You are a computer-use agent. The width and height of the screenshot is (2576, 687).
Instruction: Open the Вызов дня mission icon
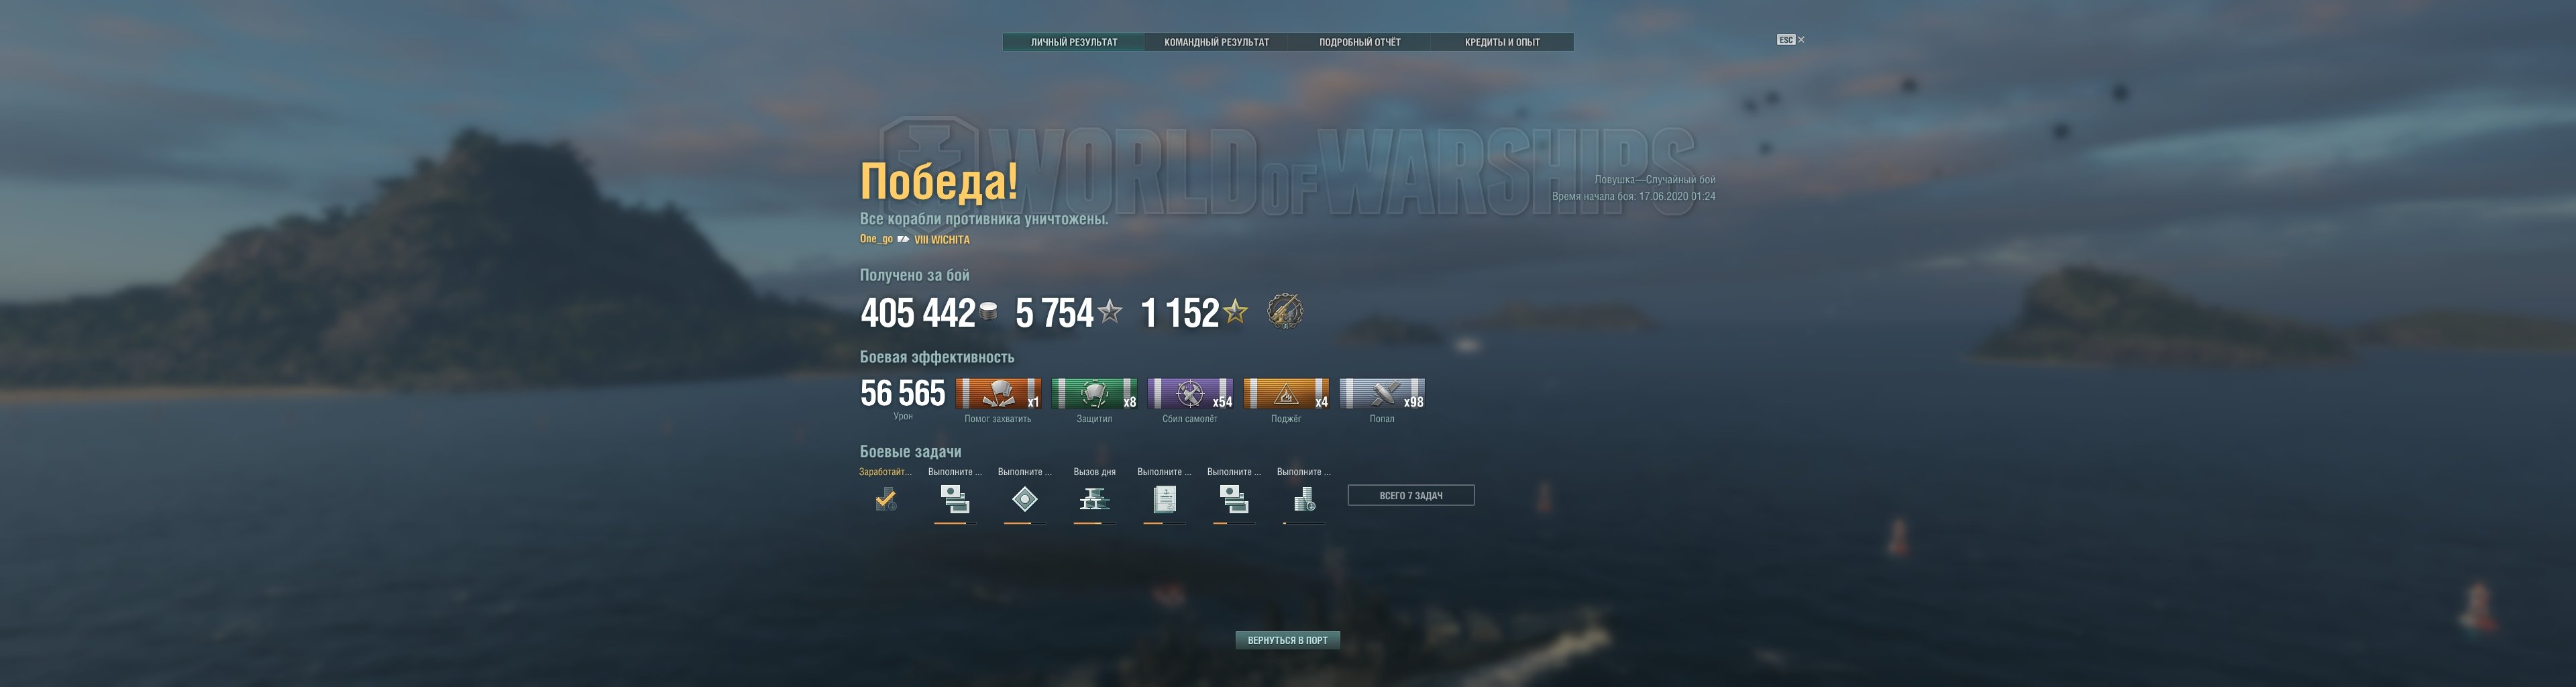(1094, 498)
